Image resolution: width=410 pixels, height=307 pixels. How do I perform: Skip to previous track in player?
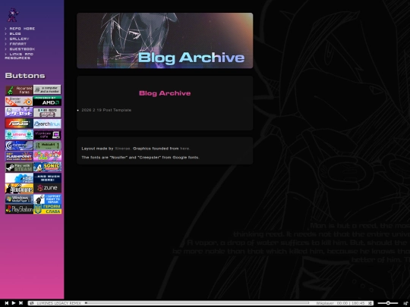7,302
